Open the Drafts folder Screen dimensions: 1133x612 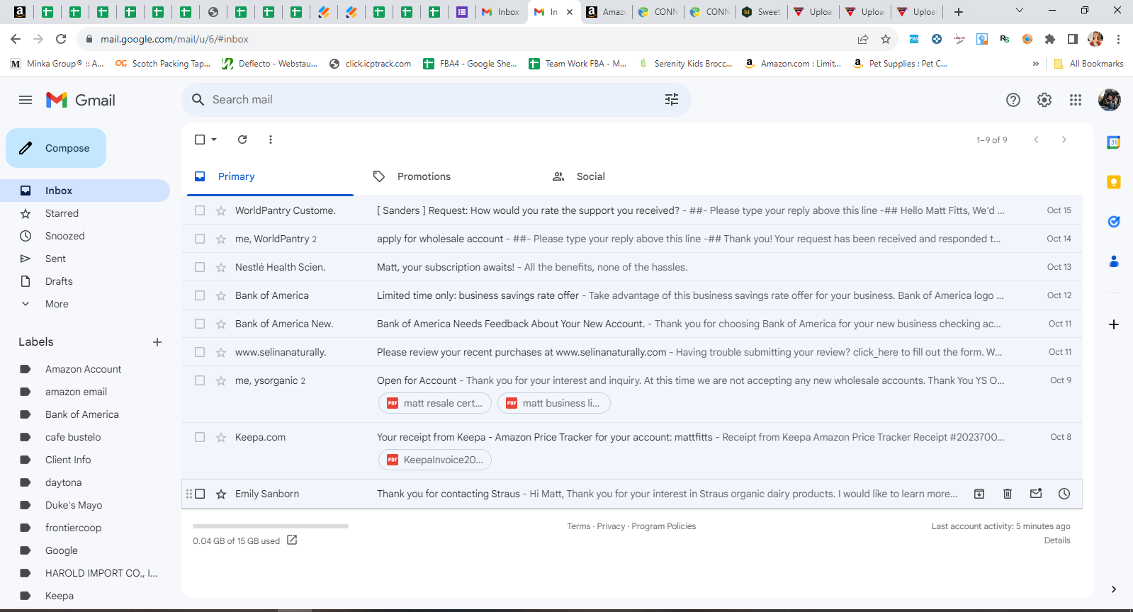[59, 281]
